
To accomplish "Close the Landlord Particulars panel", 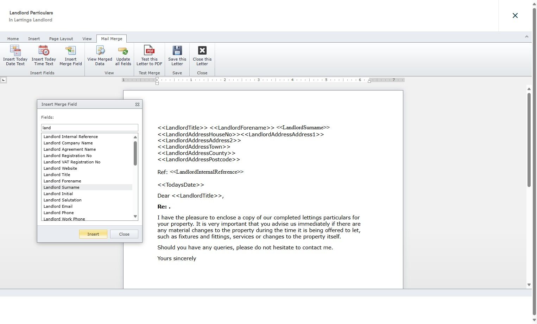I will pos(515,15).
